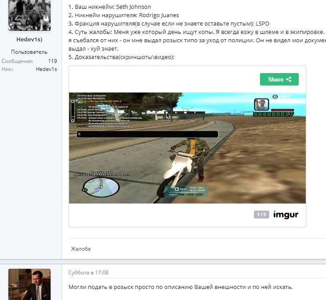Click the share arrow icon in Share button

click(289, 79)
